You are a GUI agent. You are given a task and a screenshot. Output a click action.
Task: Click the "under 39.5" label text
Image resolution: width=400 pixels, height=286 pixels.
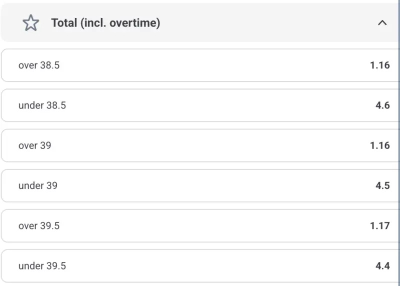(x=42, y=266)
